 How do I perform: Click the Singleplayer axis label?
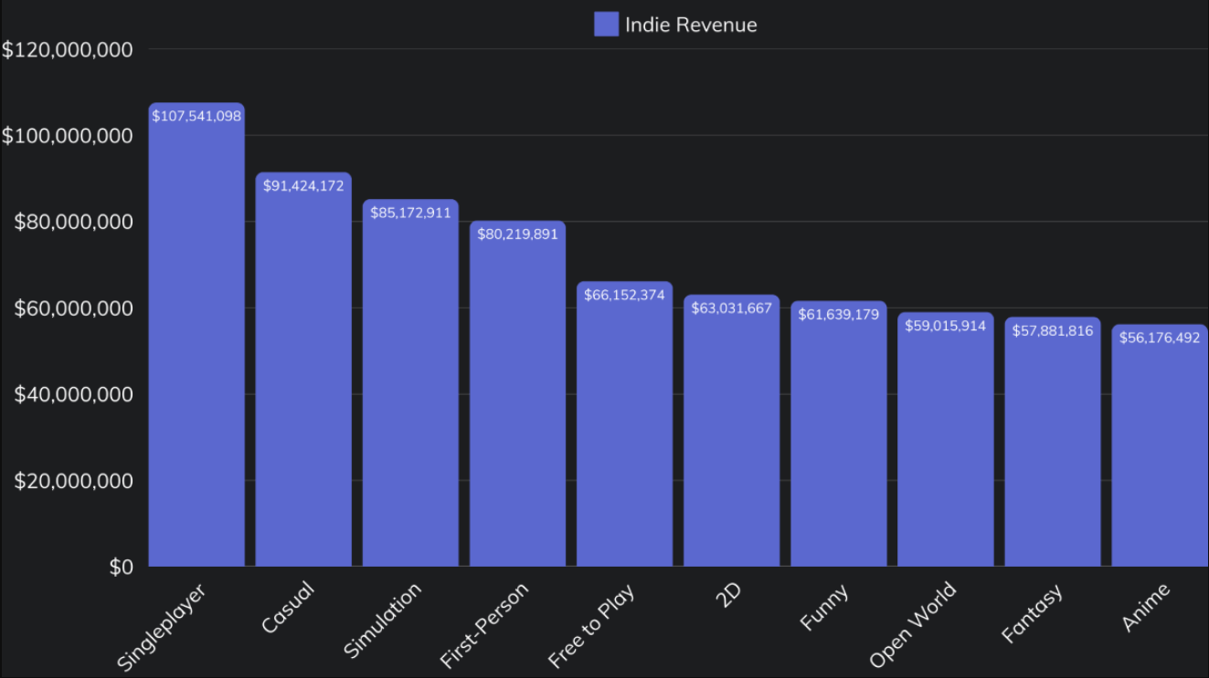tap(163, 628)
